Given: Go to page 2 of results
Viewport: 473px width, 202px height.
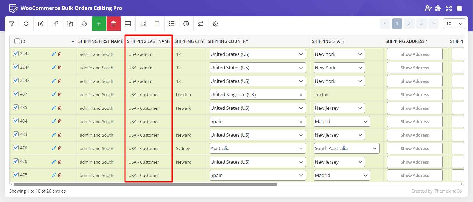Looking at the screenshot, I should point(409,24).
